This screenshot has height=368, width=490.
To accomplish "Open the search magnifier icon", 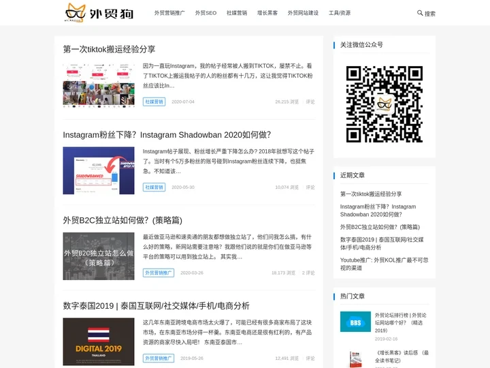I will pos(420,13).
